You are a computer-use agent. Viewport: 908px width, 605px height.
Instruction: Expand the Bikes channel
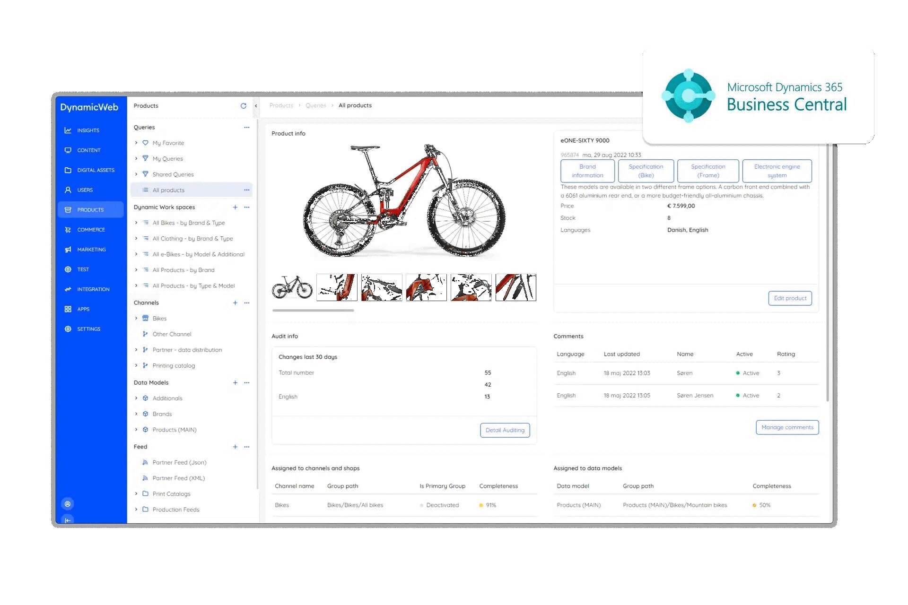click(136, 319)
